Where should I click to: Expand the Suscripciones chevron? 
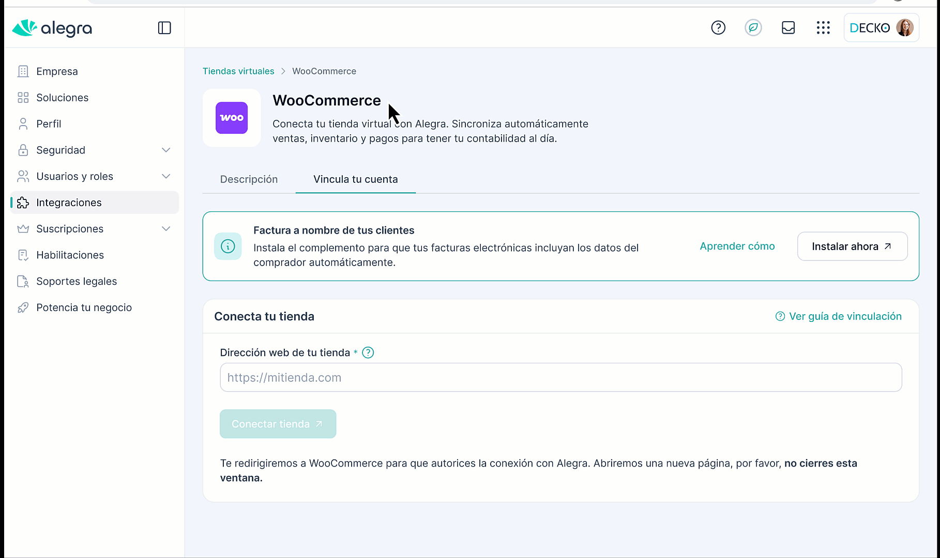coord(166,229)
